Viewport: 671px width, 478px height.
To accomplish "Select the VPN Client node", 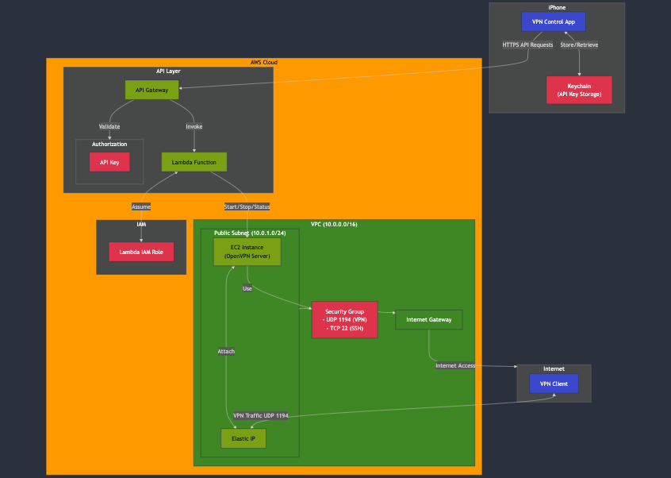I will [x=554, y=384].
